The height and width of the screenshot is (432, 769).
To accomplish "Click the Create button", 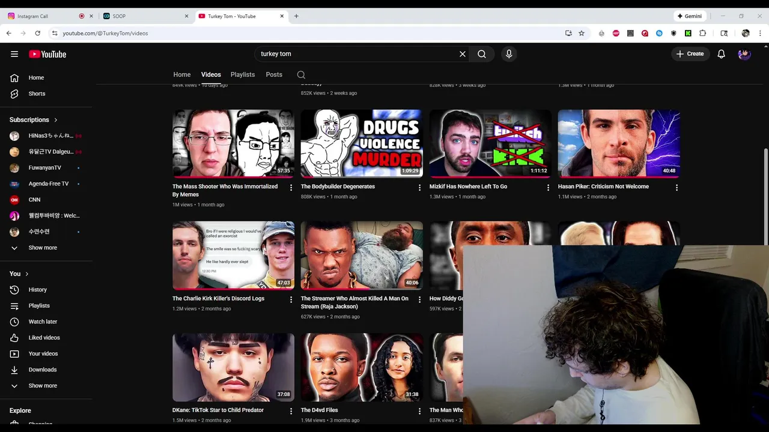I will [x=690, y=54].
